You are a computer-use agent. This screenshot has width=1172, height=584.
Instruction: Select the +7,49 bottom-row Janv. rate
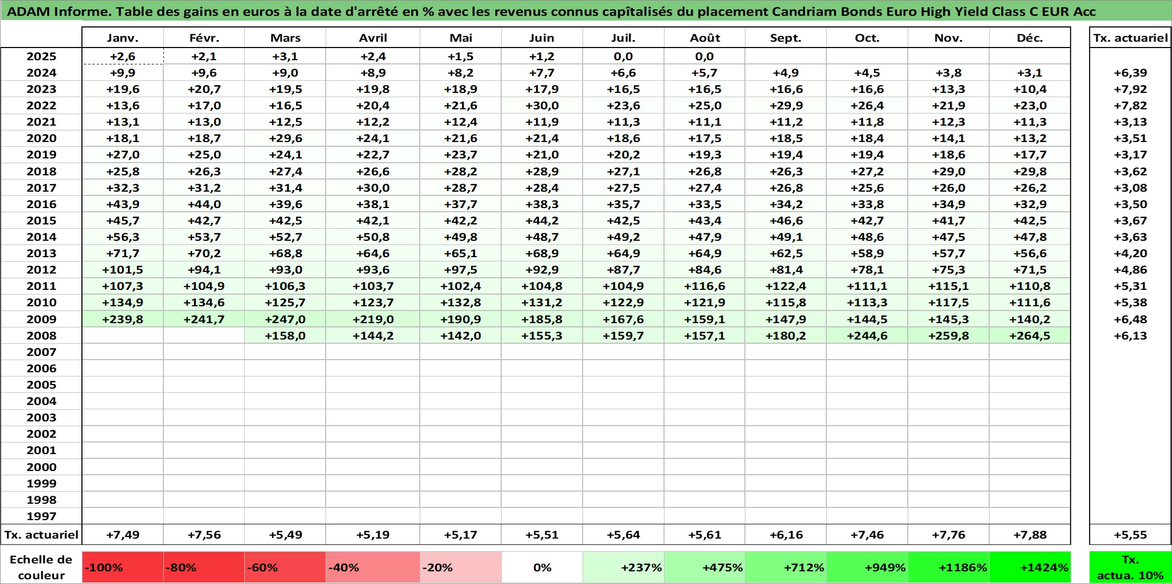click(x=123, y=535)
